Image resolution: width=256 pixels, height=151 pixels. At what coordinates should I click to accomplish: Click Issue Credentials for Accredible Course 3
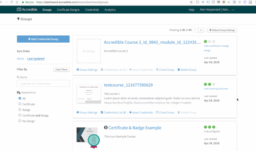tap(141, 70)
